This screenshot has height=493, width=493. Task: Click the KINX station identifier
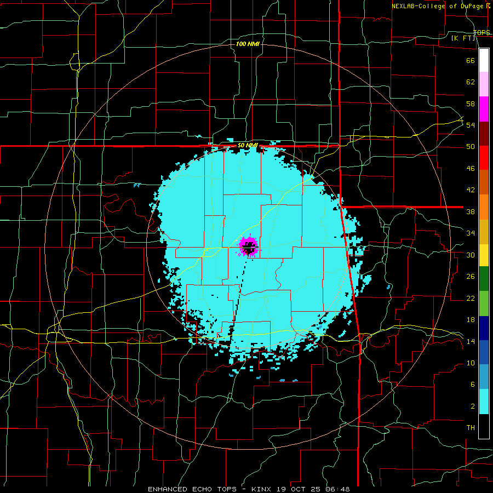(x=263, y=489)
